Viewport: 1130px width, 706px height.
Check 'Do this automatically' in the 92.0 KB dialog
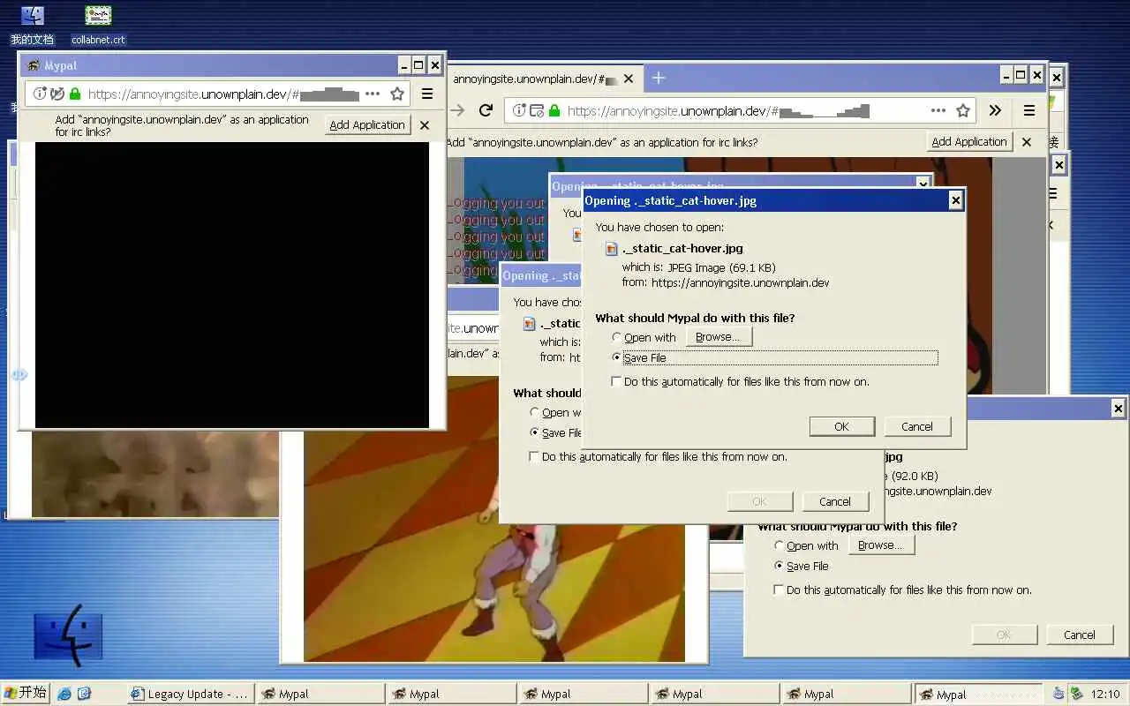click(x=902, y=590)
